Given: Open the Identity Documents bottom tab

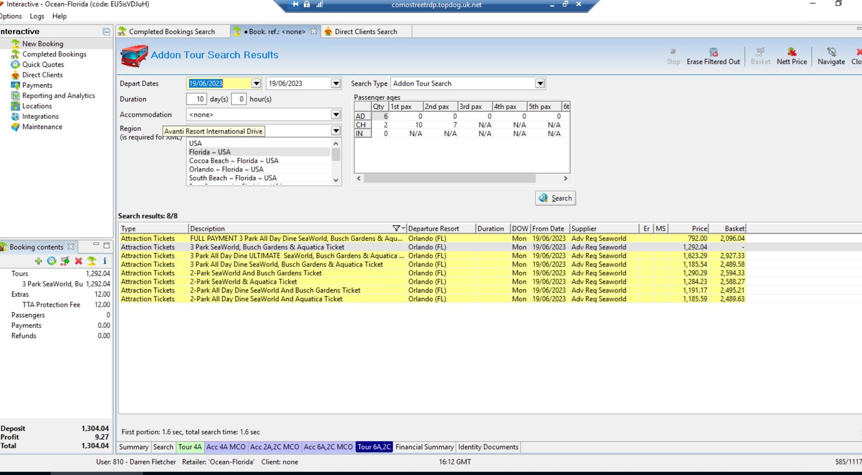Looking at the screenshot, I should pos(488,447).
